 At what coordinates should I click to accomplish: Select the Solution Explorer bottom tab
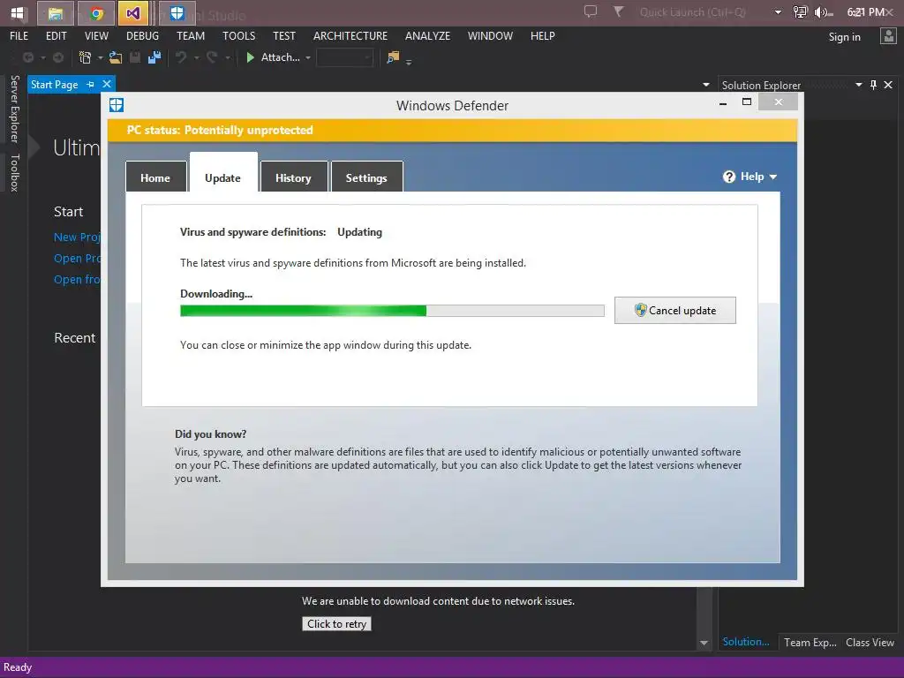click(746, 642)
